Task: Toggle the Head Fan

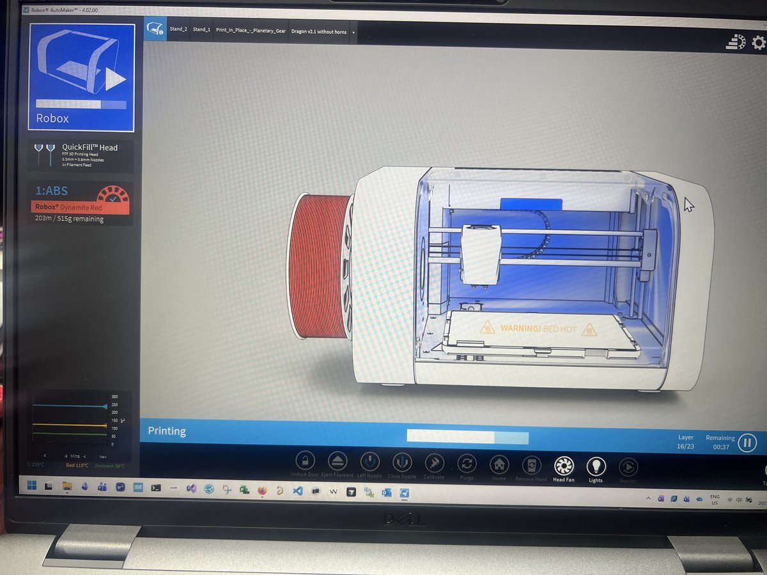Action: tap(564, 467)
